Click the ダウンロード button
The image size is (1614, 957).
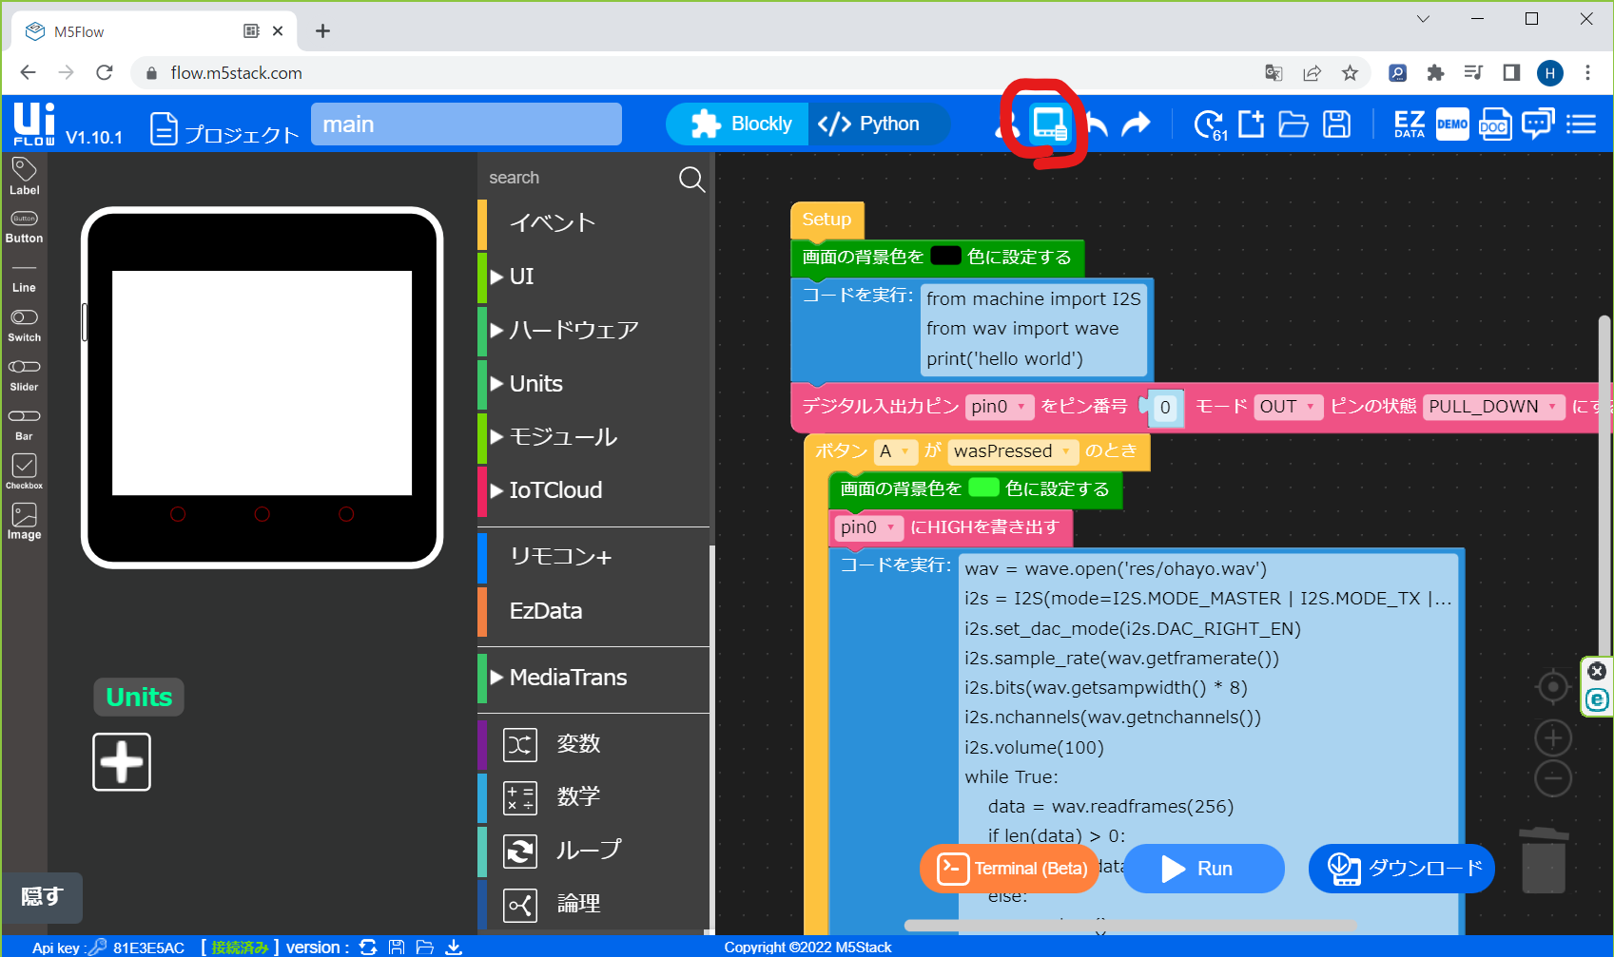coord(1402,869)
